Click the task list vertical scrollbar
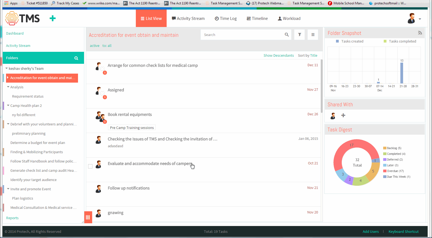The height and width of the screenshot is (238, 432). (322, 86)
